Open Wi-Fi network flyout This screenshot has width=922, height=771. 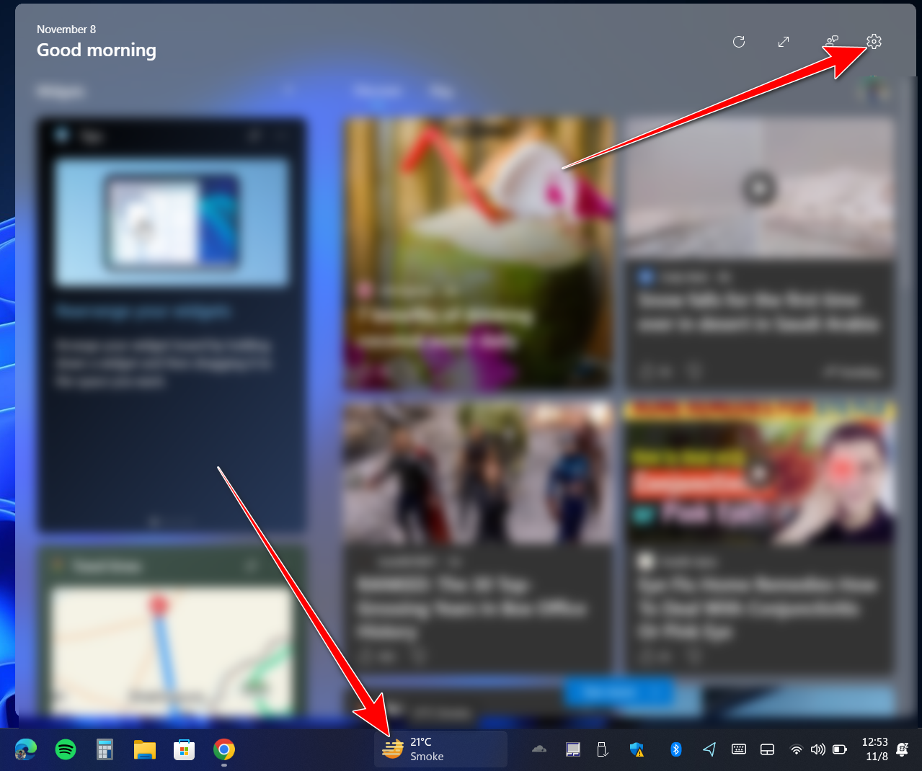[797, 749]
